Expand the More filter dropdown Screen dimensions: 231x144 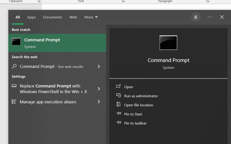pos(91,17)
